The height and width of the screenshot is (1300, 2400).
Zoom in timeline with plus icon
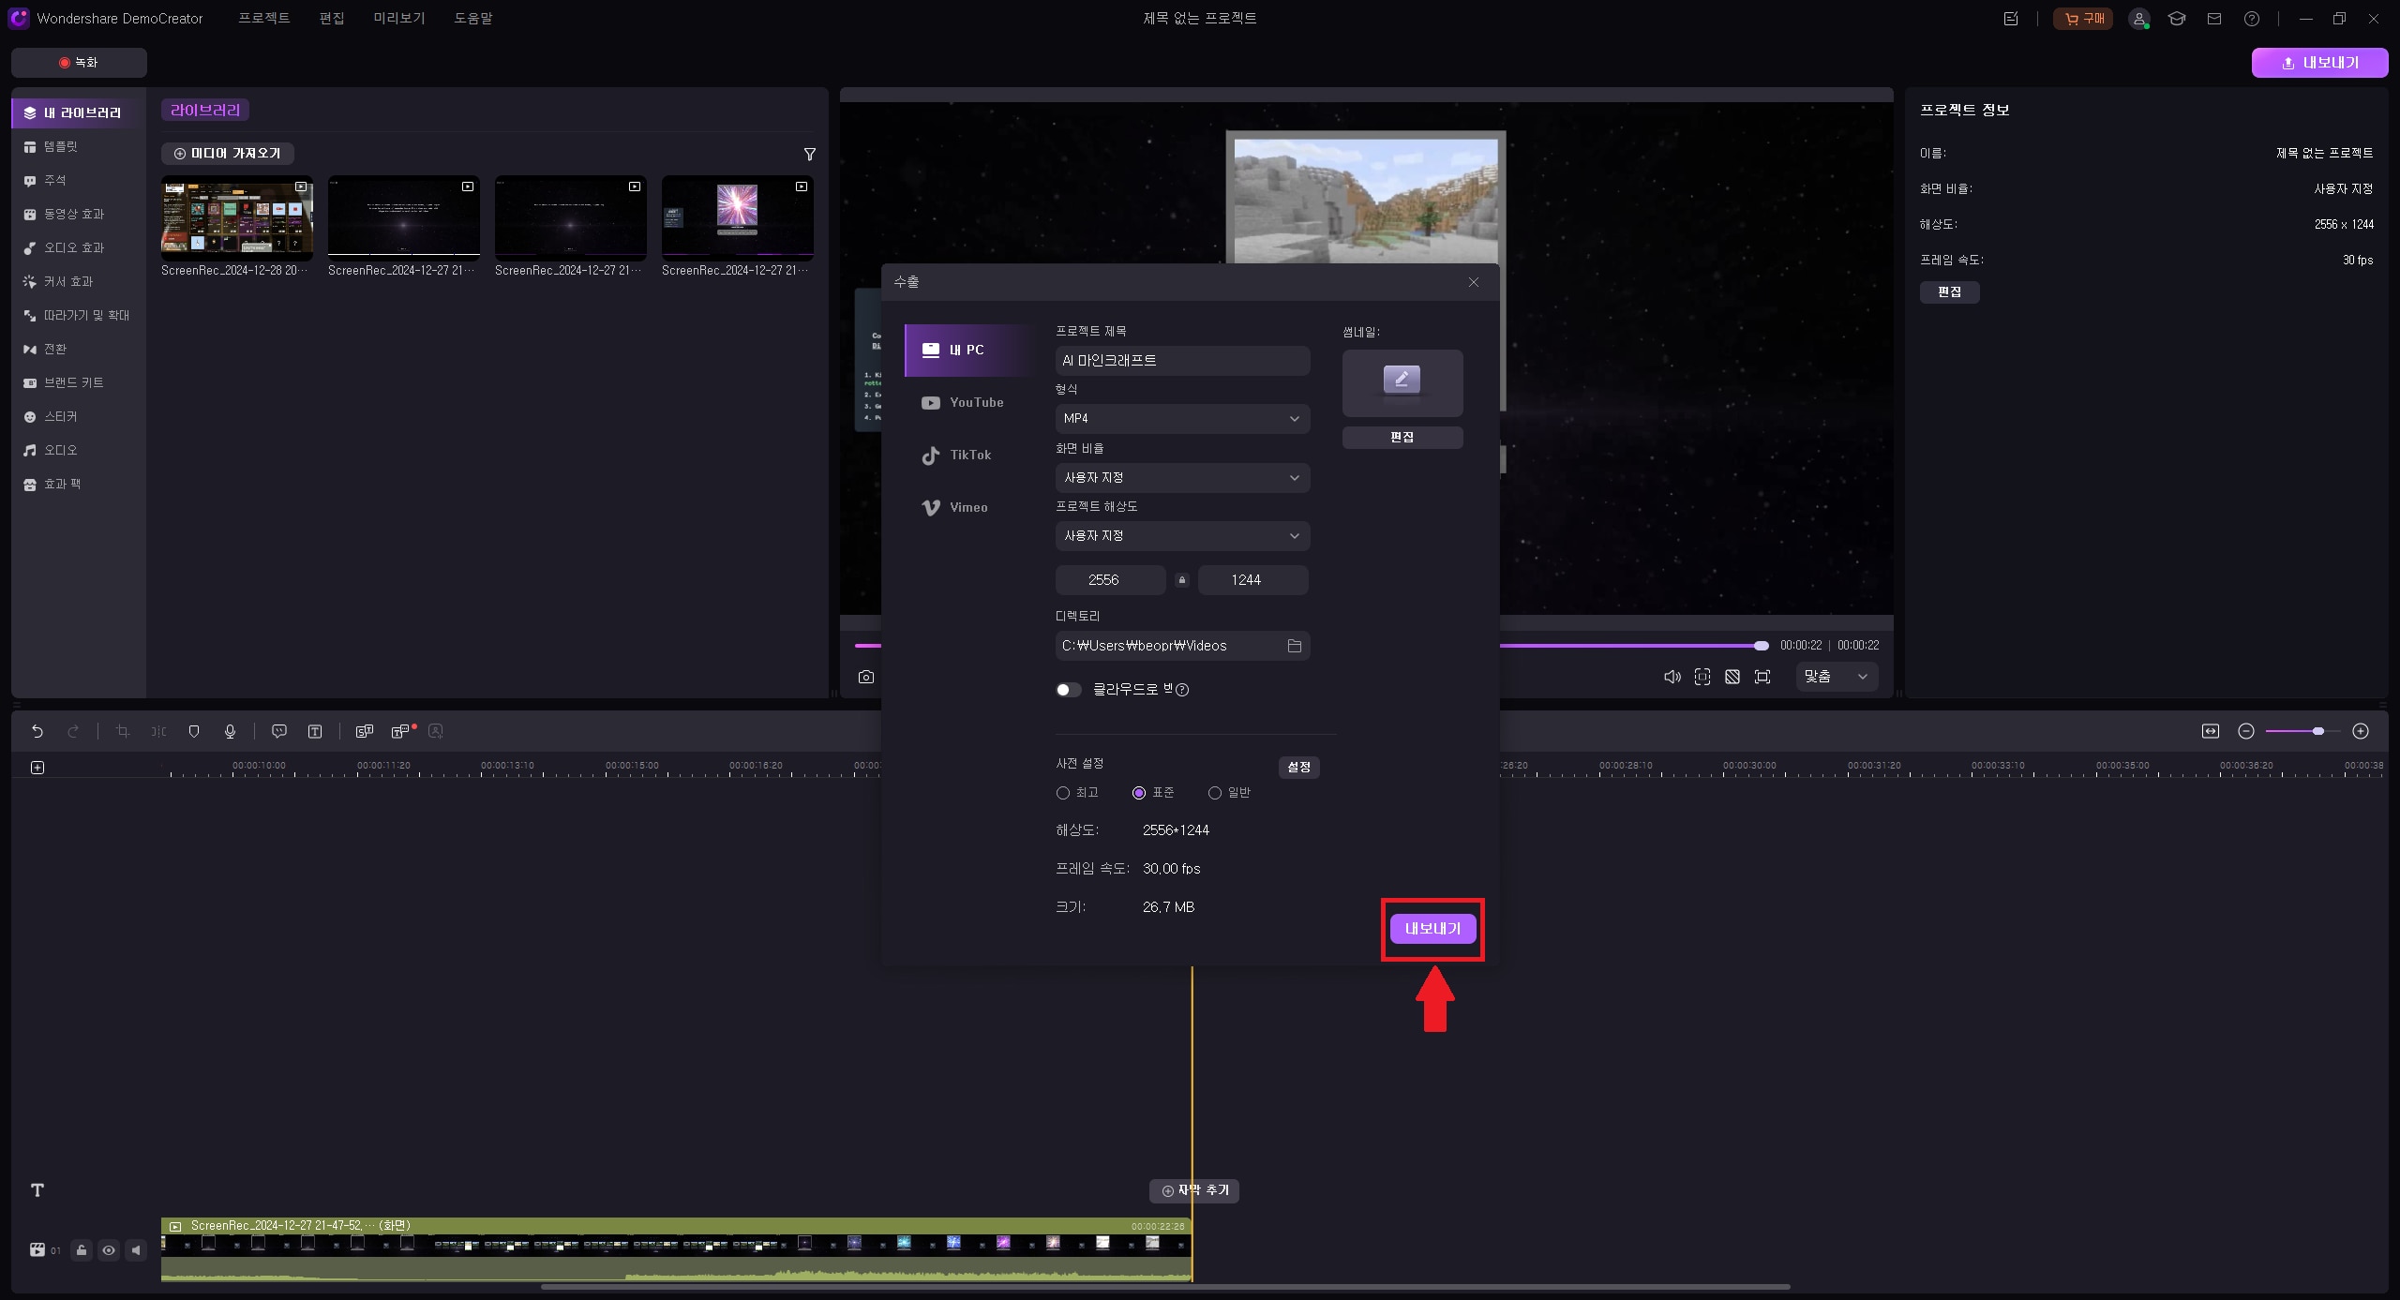tap(2361, 731)
